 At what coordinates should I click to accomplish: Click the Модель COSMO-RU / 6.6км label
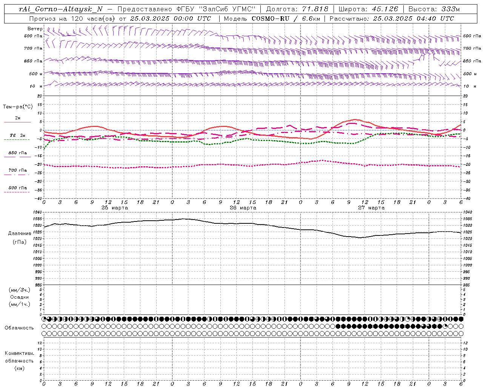click(x=272, y=19)
